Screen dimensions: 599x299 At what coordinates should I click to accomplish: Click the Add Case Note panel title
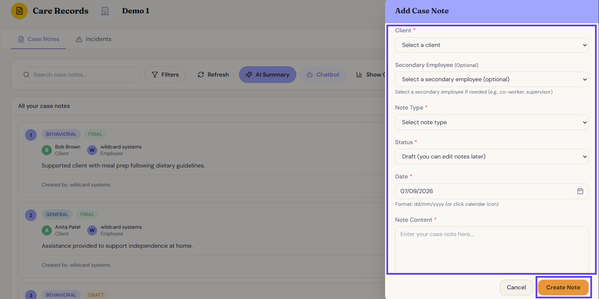[x=422, y=11]
